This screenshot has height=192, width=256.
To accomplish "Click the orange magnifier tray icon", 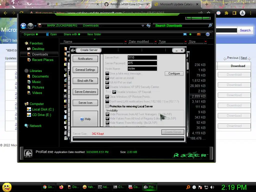I will click(x=188, y=187).
